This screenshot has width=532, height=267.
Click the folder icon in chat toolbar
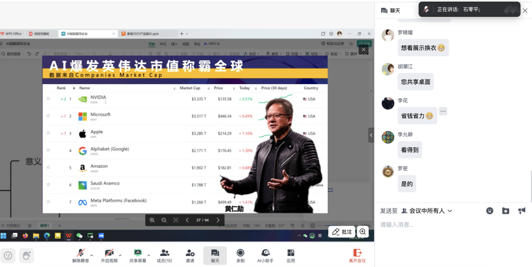pos(506,211)
